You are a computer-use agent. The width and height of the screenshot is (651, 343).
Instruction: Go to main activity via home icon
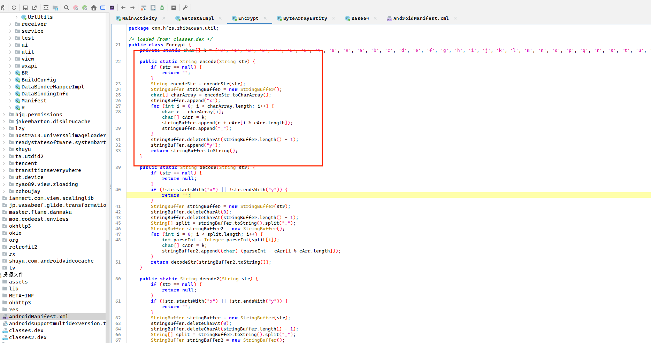tap(94, 8)
